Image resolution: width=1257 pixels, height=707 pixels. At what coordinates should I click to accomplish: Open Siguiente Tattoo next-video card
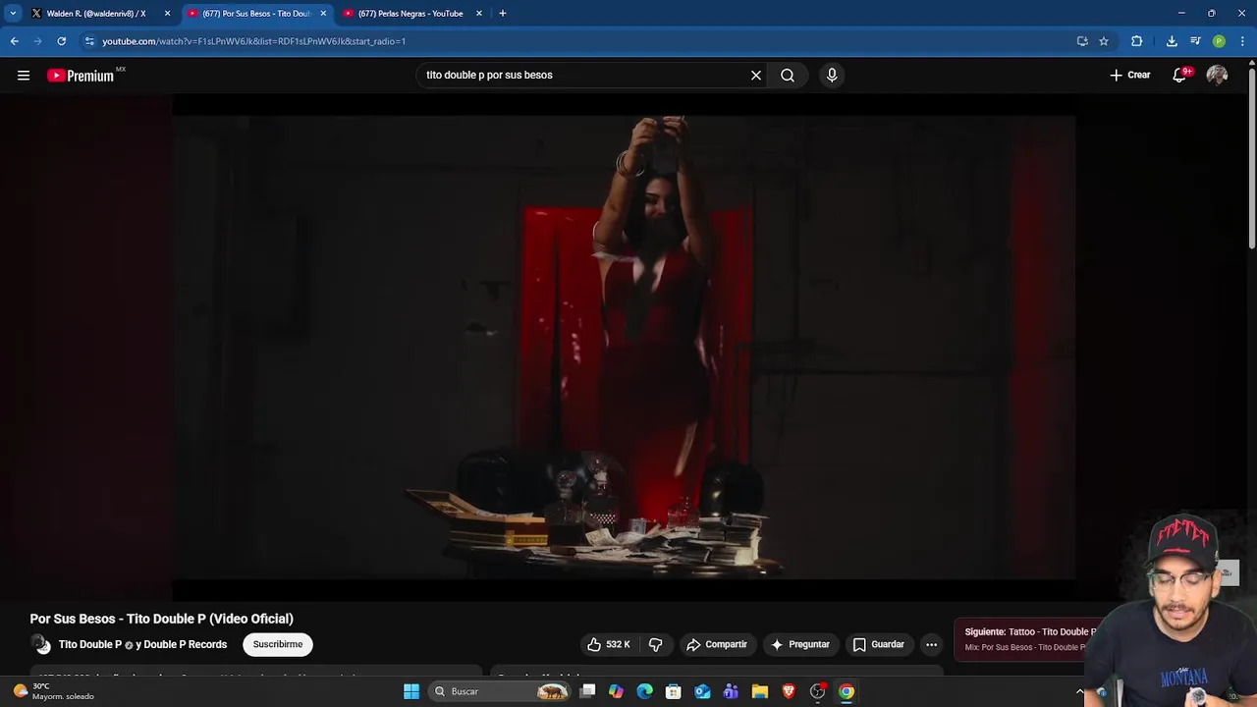coord(1029,639)
